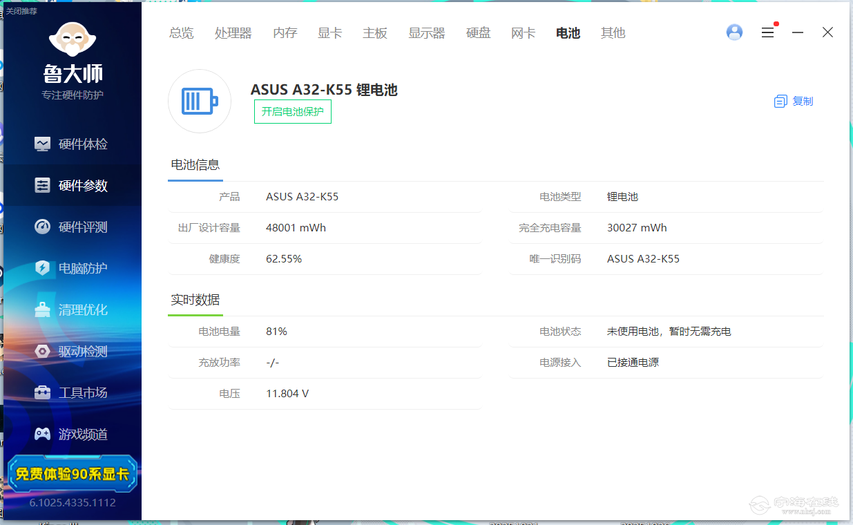Click 关闭推荐 to dismiss recommendations
This screenshot has width=853, height=525.
(x=21, y=11)
